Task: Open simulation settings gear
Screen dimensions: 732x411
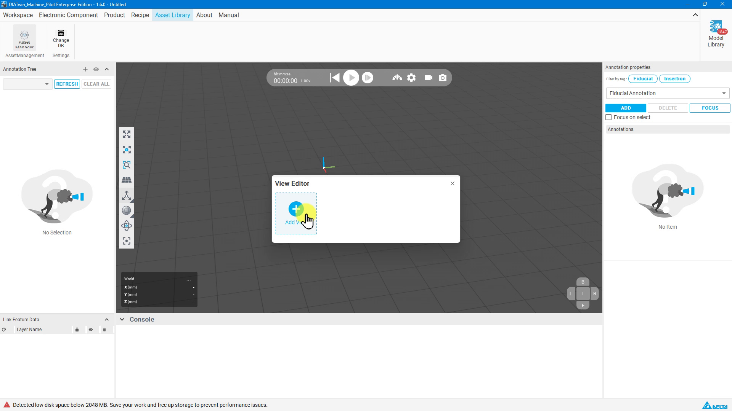Action: pyautogui.click(x=411, y=78)
